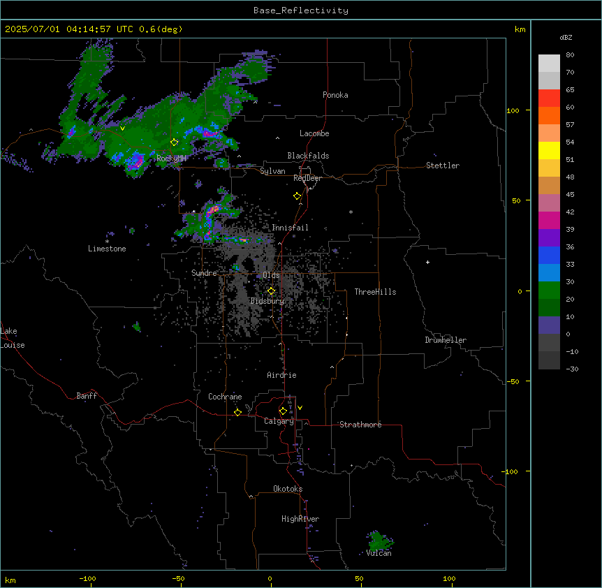The width and height of the screenshot is (602, 588).
Task: Click the Sylvan label
Action: pyautogui.click(x=272, y=171)
